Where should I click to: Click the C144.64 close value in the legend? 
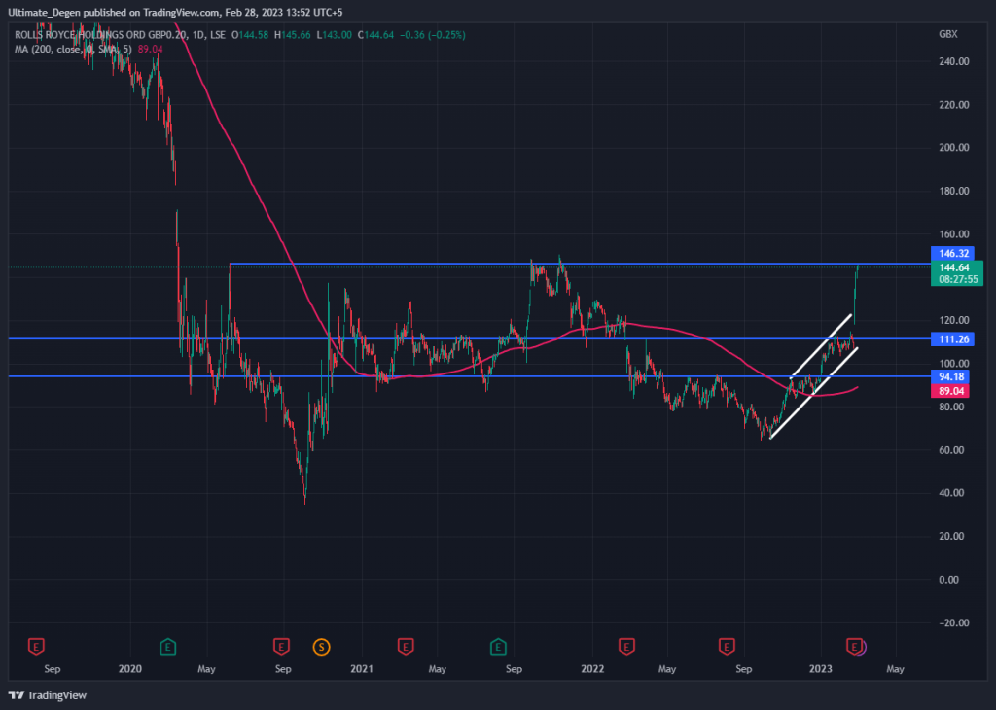point(376,35)
